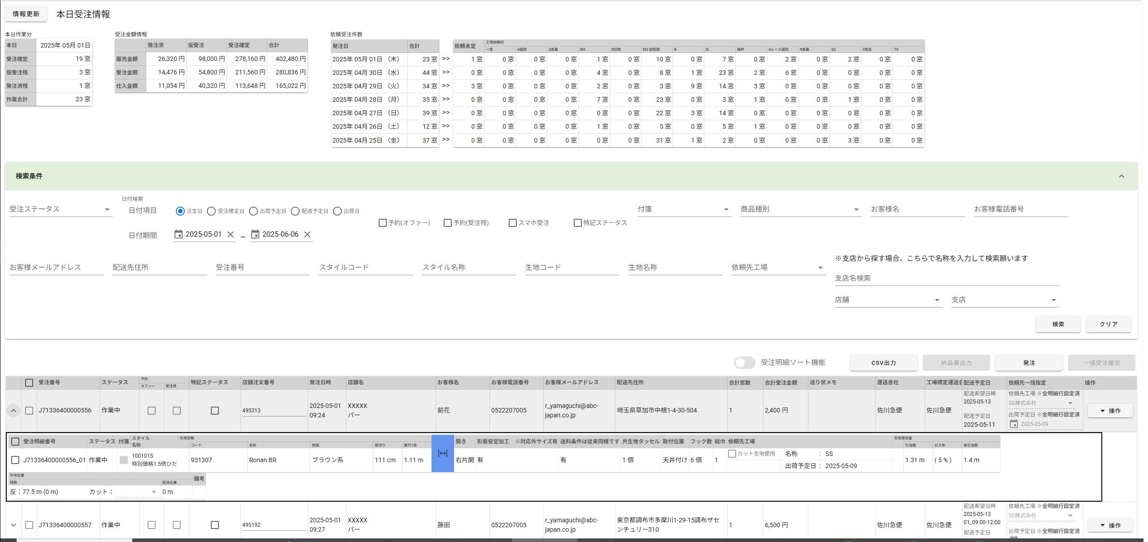Clear the 2025-05-01 start date
This screenshot has width=1148, height=542.
pos(231,234)
